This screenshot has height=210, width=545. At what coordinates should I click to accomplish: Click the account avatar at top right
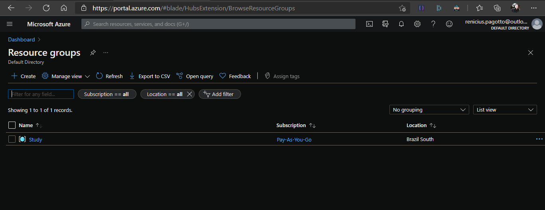tap(537, 24)
